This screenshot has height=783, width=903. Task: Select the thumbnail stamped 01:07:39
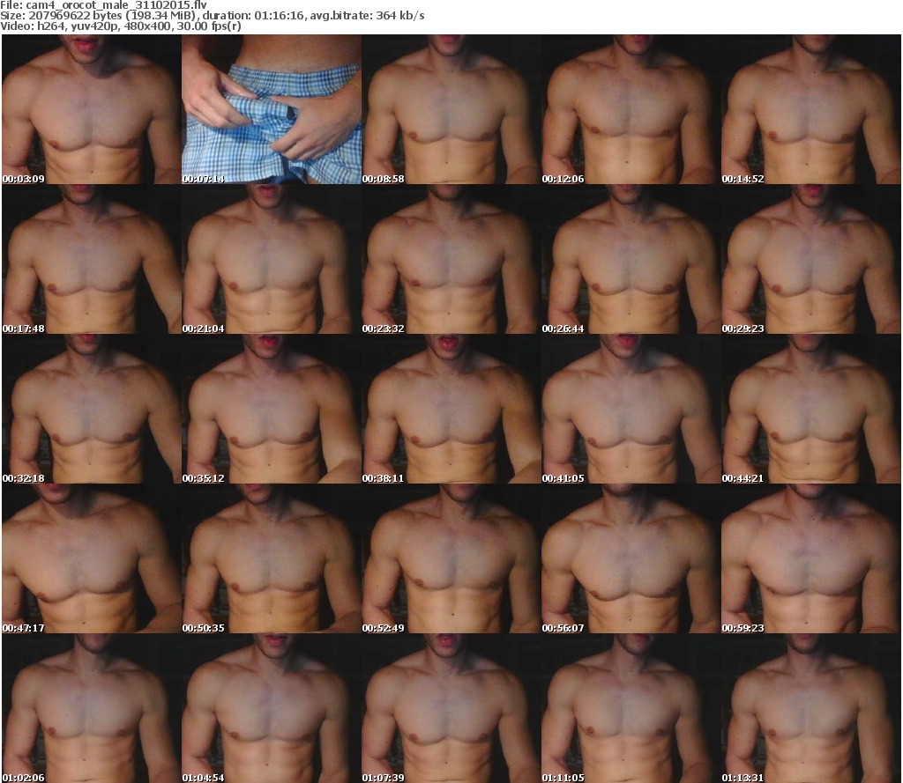[x=451, y=708]
